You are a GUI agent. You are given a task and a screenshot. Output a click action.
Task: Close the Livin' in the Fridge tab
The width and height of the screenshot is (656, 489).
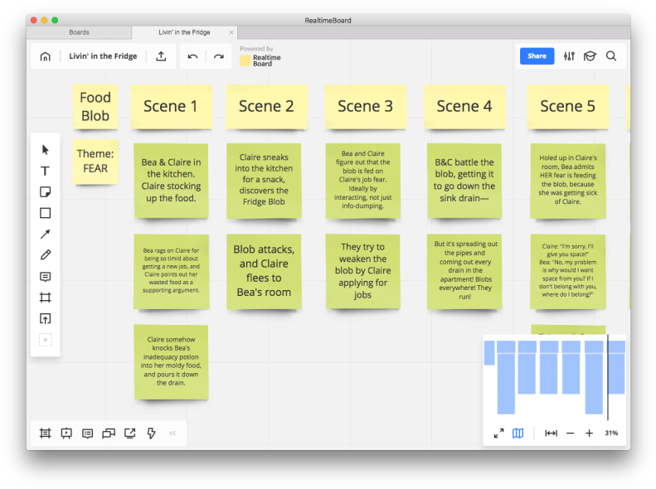click(x=231, y=32)
